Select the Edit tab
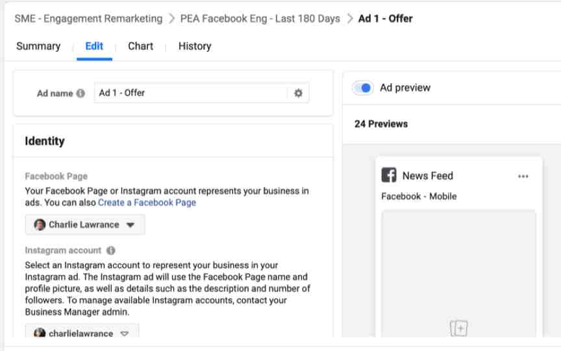This screenshot has height=351, width=561. coord(94,46)
